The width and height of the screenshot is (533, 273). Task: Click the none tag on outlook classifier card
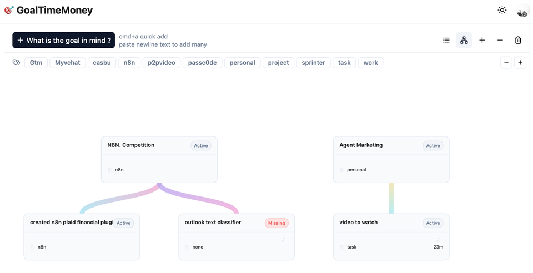(x=198, y=247)
